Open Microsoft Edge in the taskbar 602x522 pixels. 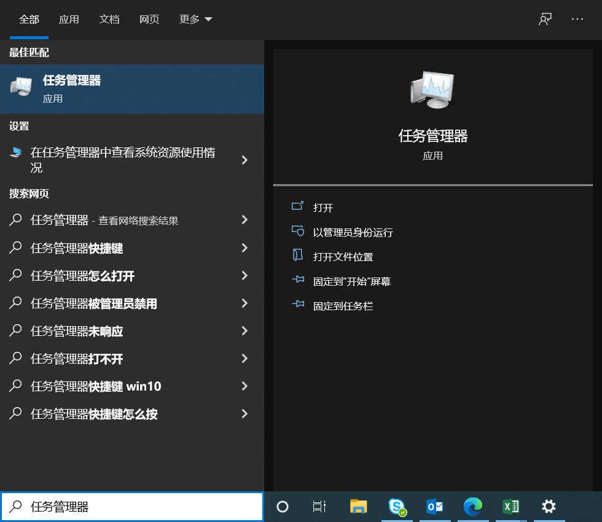[472, 507]
